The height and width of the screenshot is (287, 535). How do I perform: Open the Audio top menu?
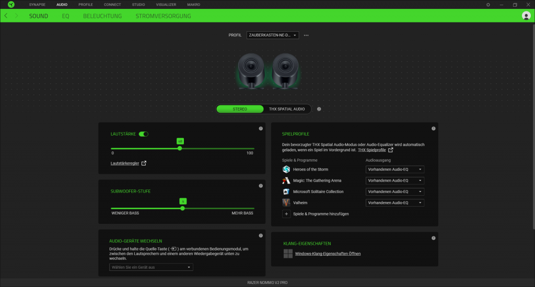62,5
